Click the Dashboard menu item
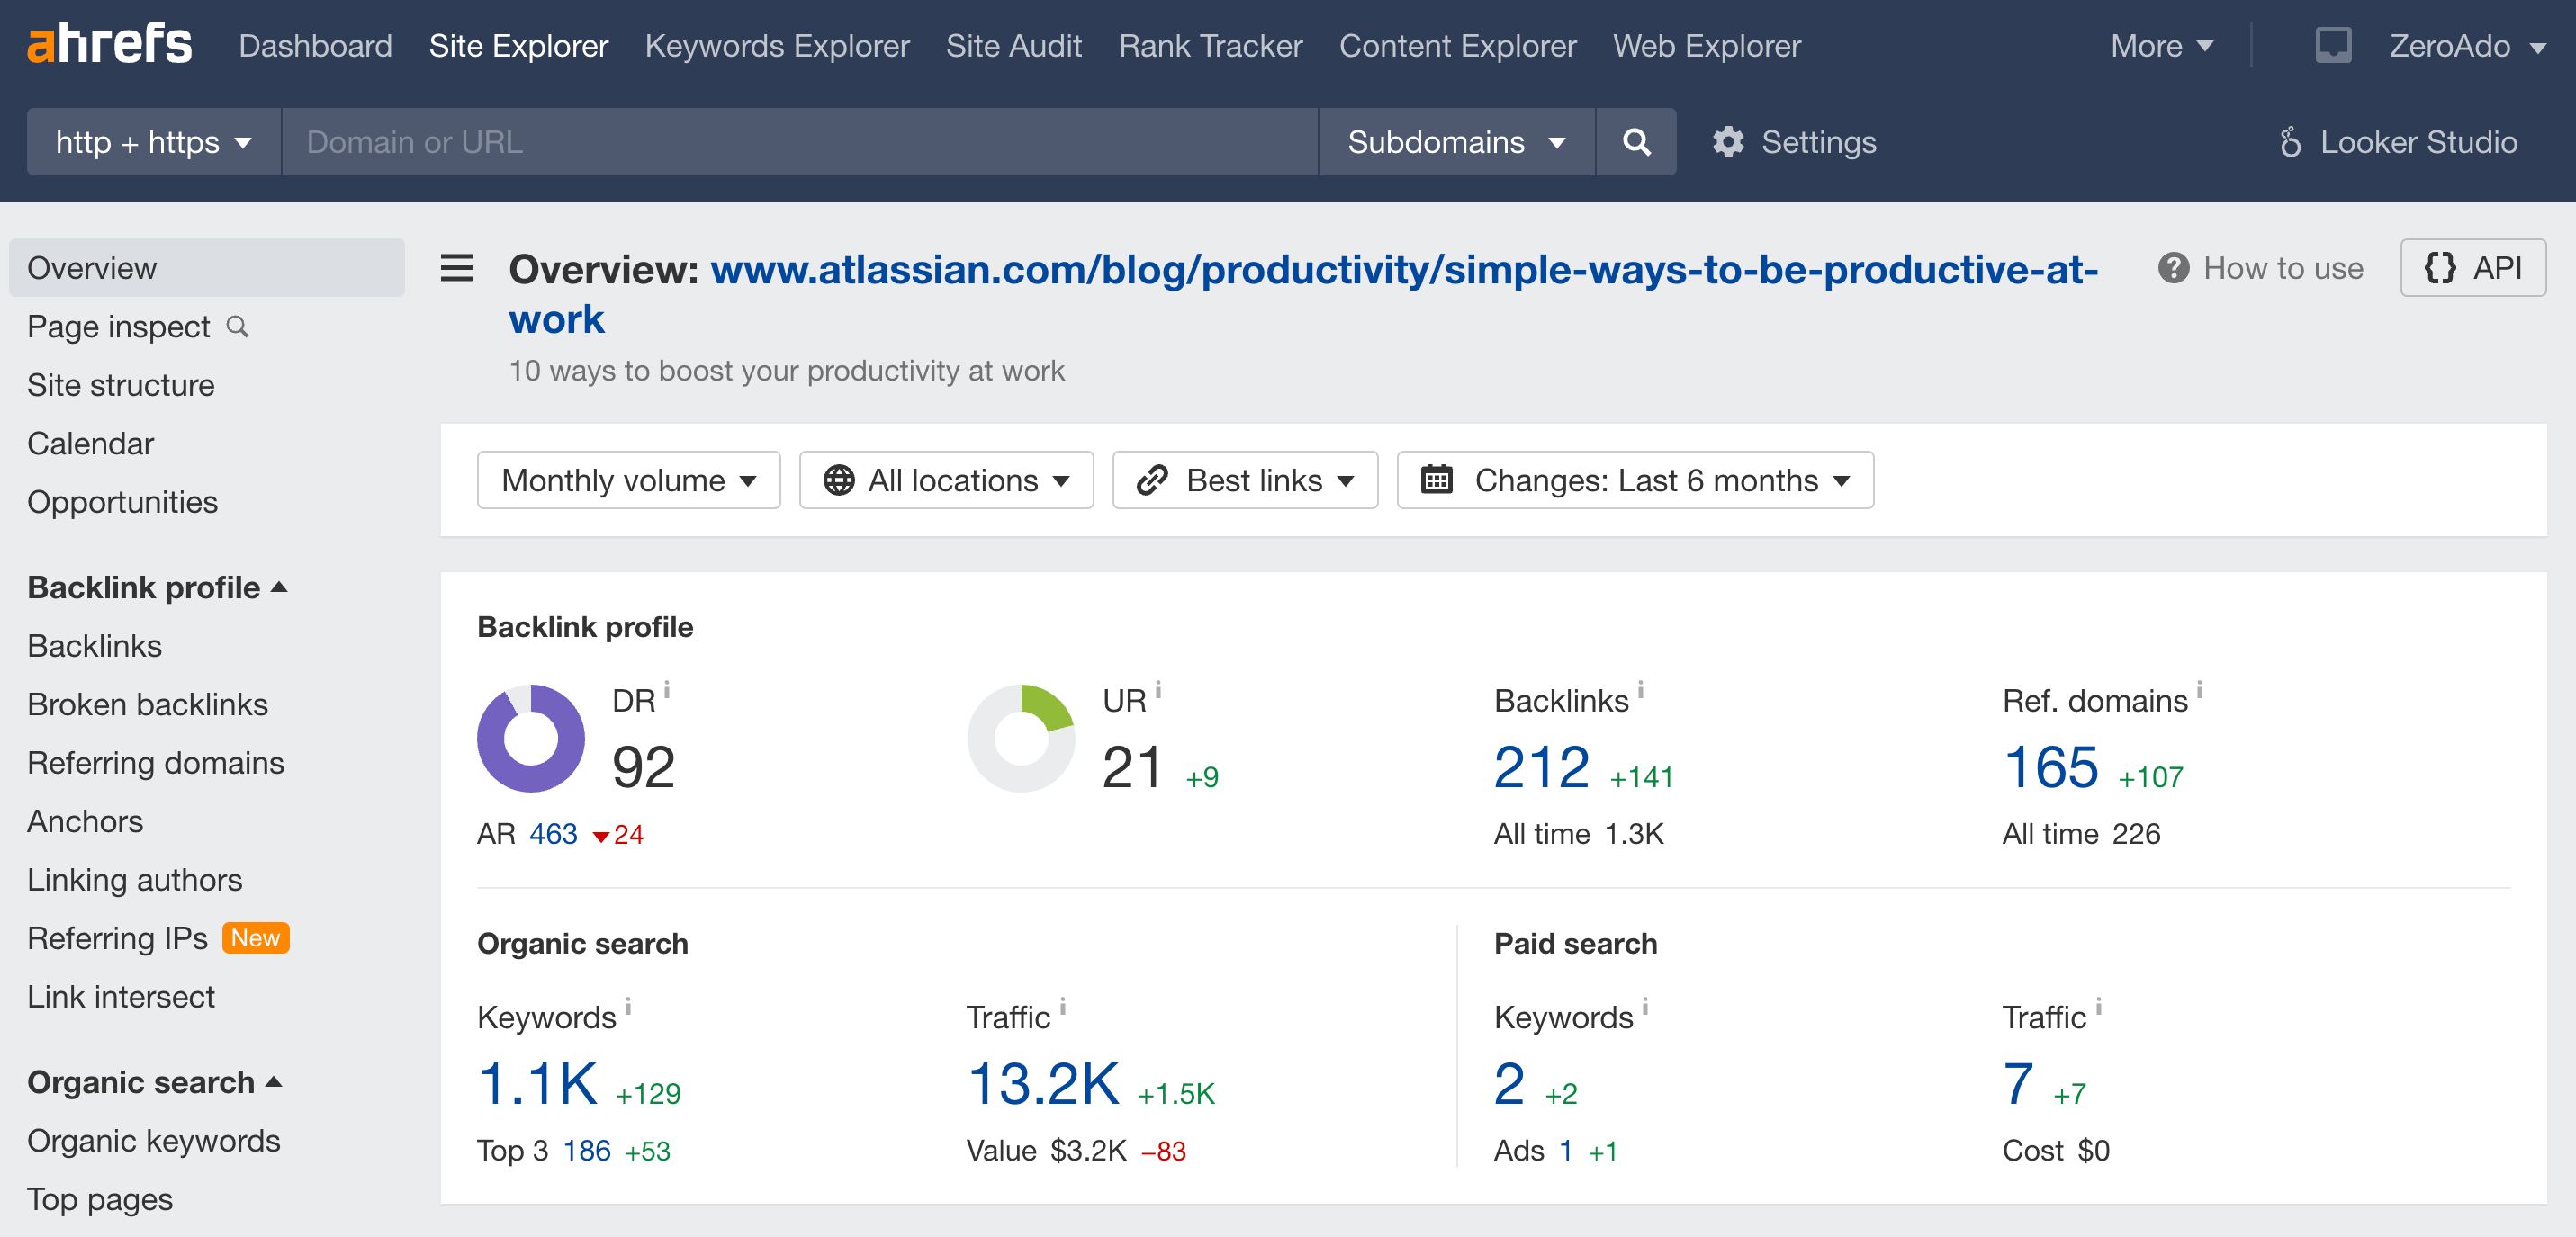Viewport: 2576px width, 1237px height. point(317,44)
